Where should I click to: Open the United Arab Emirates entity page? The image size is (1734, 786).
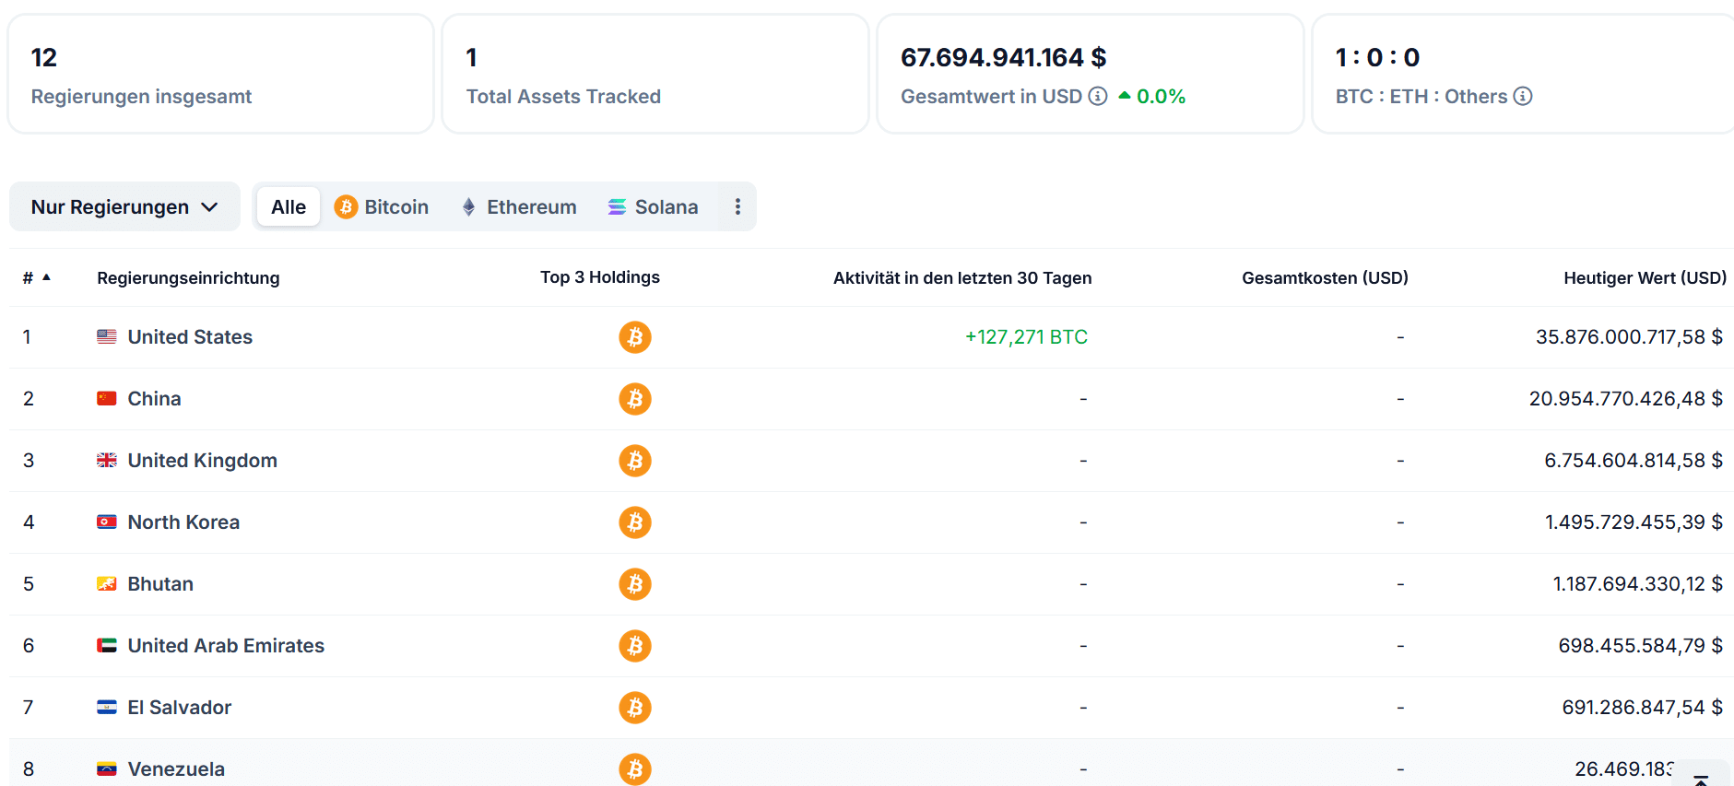[226, 646]
